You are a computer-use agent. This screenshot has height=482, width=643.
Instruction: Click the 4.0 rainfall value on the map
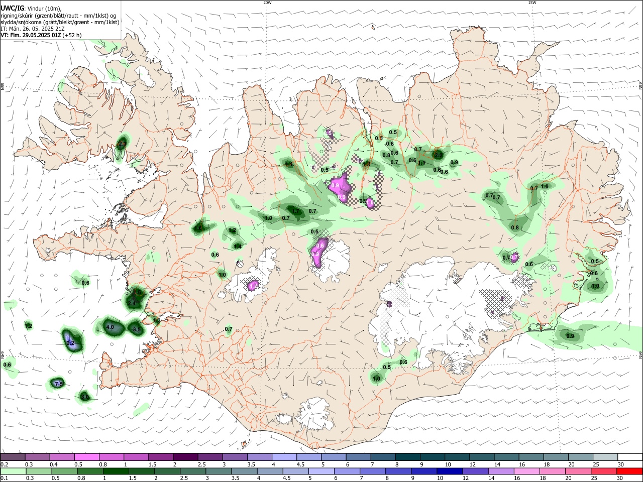point(110,327)
